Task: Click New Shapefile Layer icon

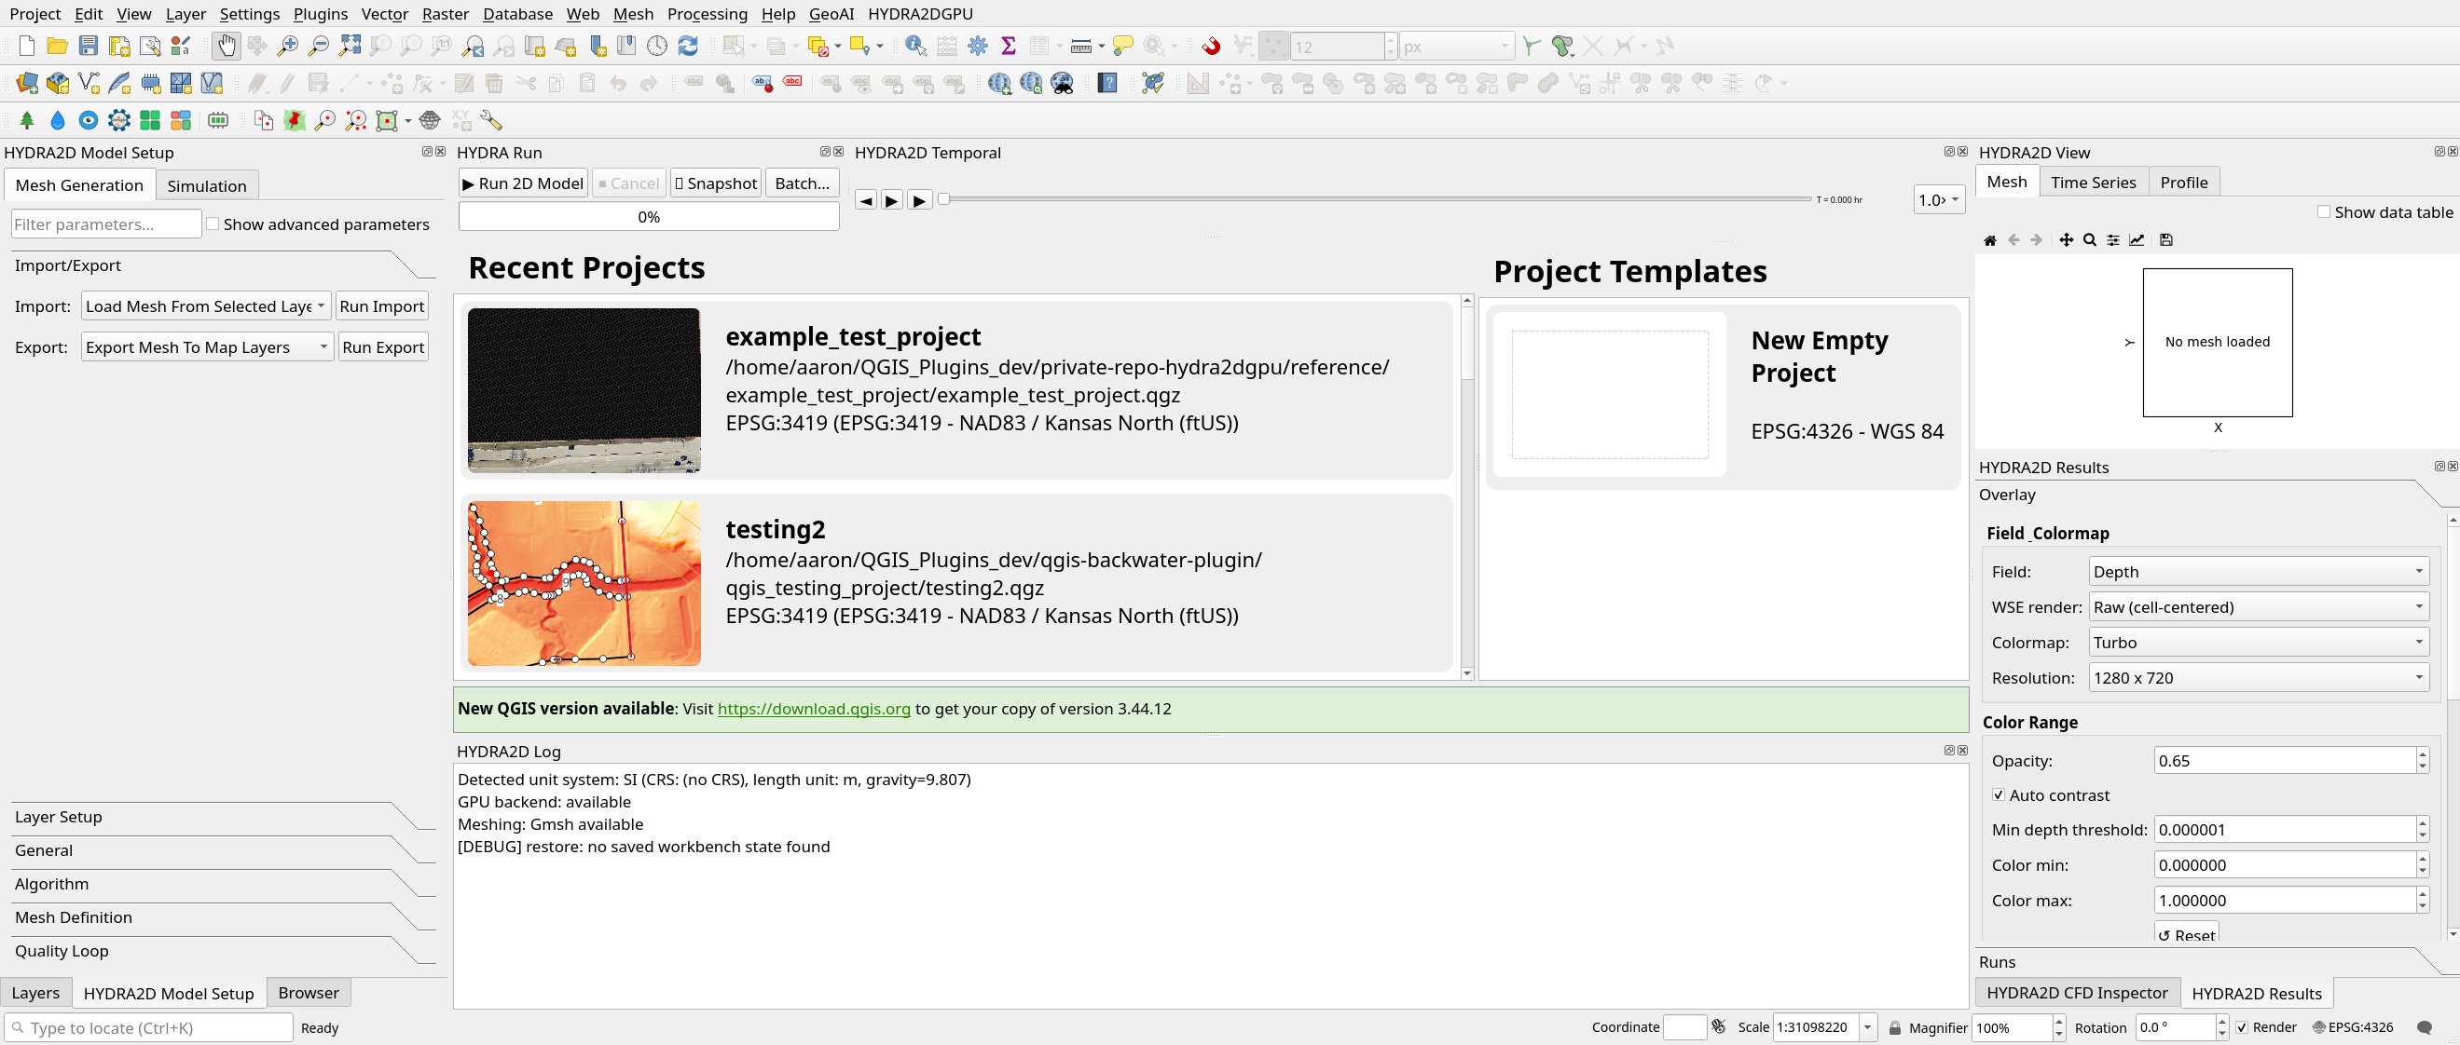Action: [x=89, y=83]
